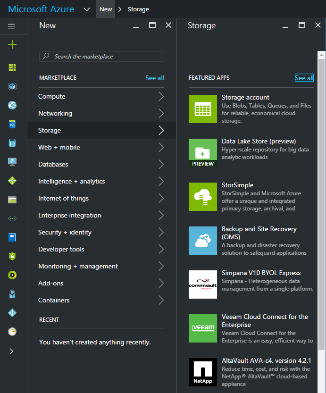The width and height of the screenshot is (326, 393).
Task: Expand the Databases category chevron
Action: point(161,165)
